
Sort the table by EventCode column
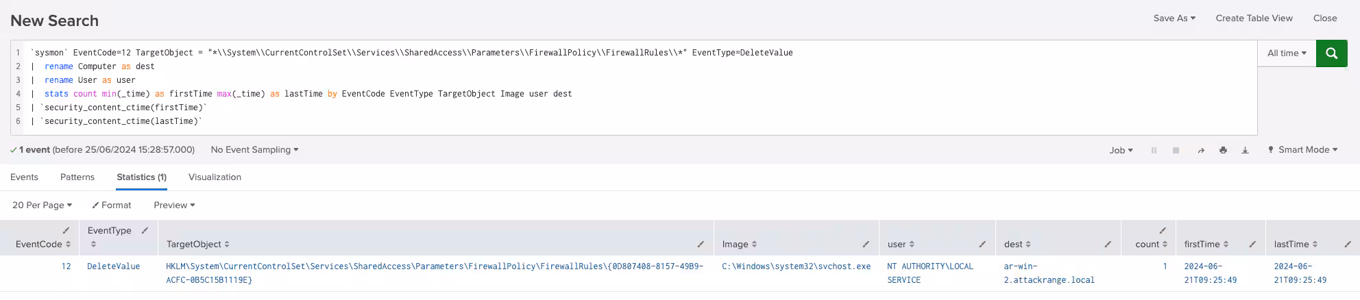[43, 245]
